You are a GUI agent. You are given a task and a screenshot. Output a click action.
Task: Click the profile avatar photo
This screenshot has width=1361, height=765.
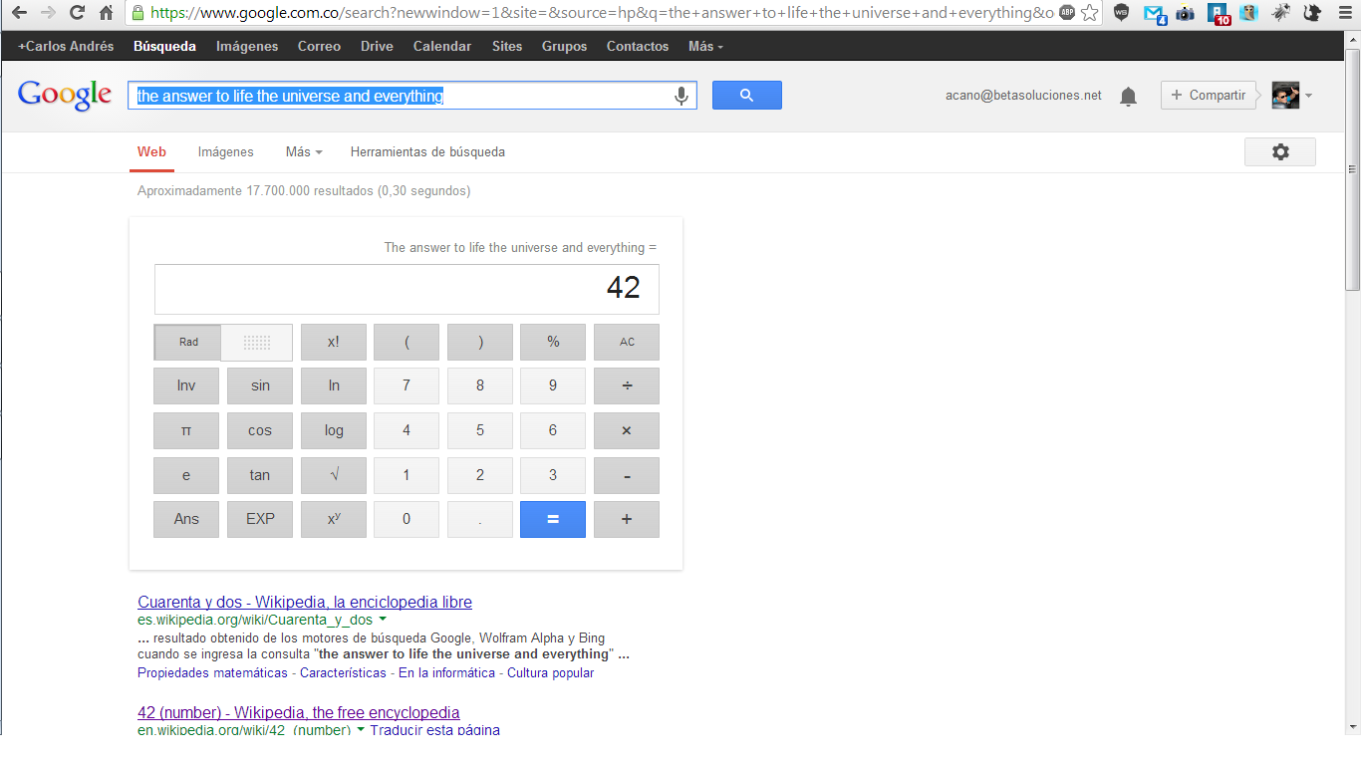(x=1285, y=96)
